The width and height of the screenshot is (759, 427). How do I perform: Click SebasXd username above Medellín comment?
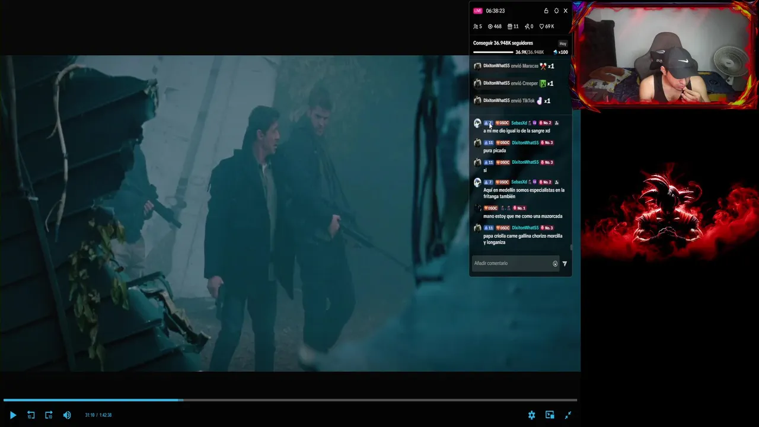tap(519, 181)
